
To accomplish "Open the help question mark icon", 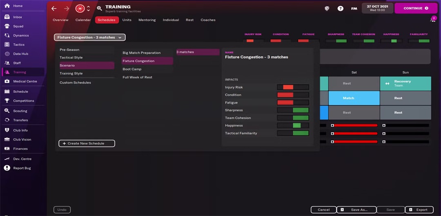I will (340, 9).
